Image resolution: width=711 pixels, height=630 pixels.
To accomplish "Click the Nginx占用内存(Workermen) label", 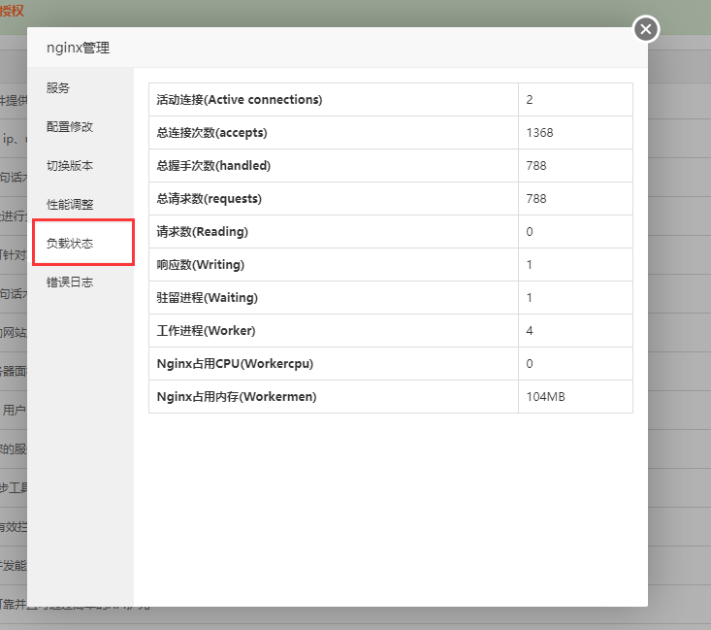I will click(237, 397).
